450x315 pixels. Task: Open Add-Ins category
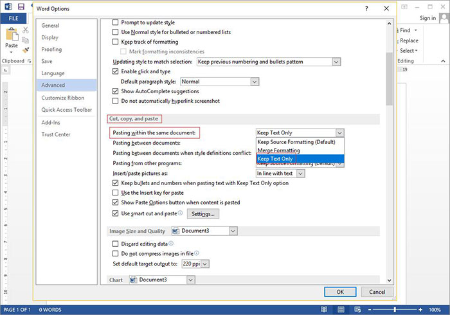(67, 123)
